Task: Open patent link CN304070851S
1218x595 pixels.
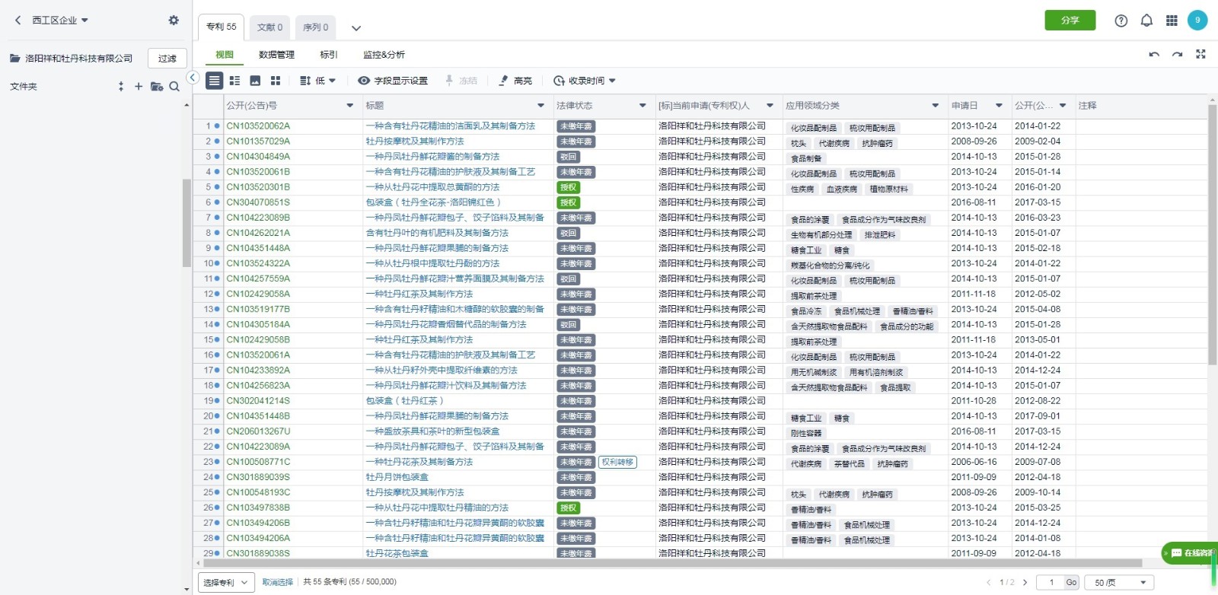Action: [258, 202]
